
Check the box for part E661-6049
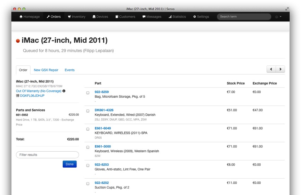tap(88, 129)
